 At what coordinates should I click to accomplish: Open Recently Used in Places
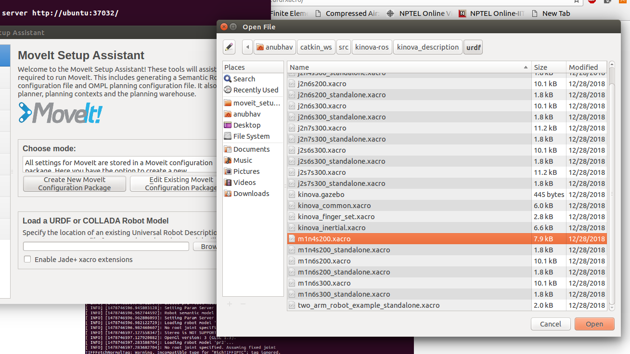tap(251, 90)
